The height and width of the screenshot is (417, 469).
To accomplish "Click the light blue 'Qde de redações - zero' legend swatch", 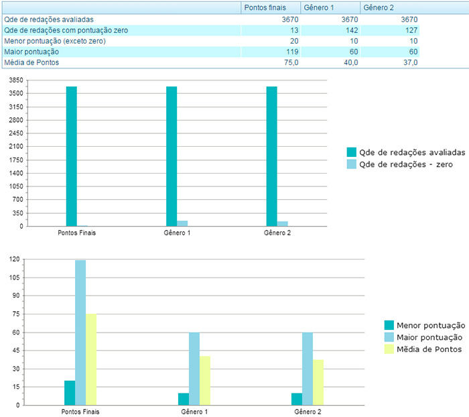I will pos(351,164).
